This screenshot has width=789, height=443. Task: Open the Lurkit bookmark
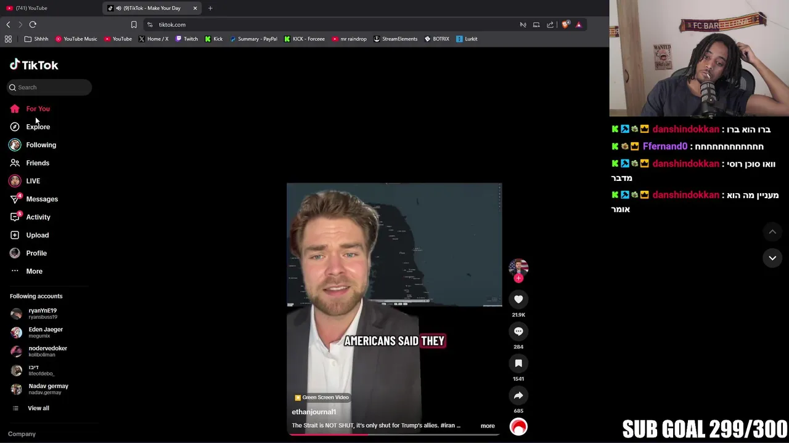[467, 39]
